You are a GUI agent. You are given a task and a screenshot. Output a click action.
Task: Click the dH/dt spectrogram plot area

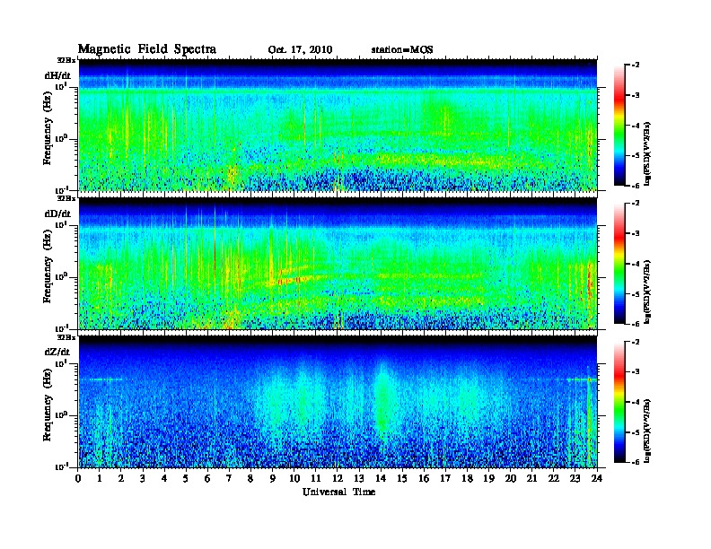click(x=338, y=125)
